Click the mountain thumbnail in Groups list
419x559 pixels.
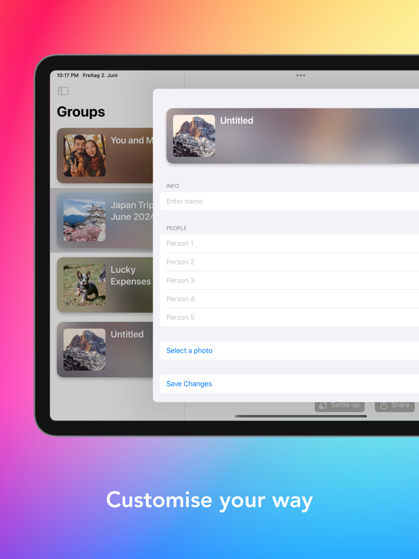point(84,350)
